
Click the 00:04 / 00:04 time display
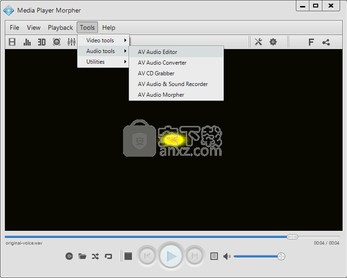pyautogui.click(x=327, y=243)
